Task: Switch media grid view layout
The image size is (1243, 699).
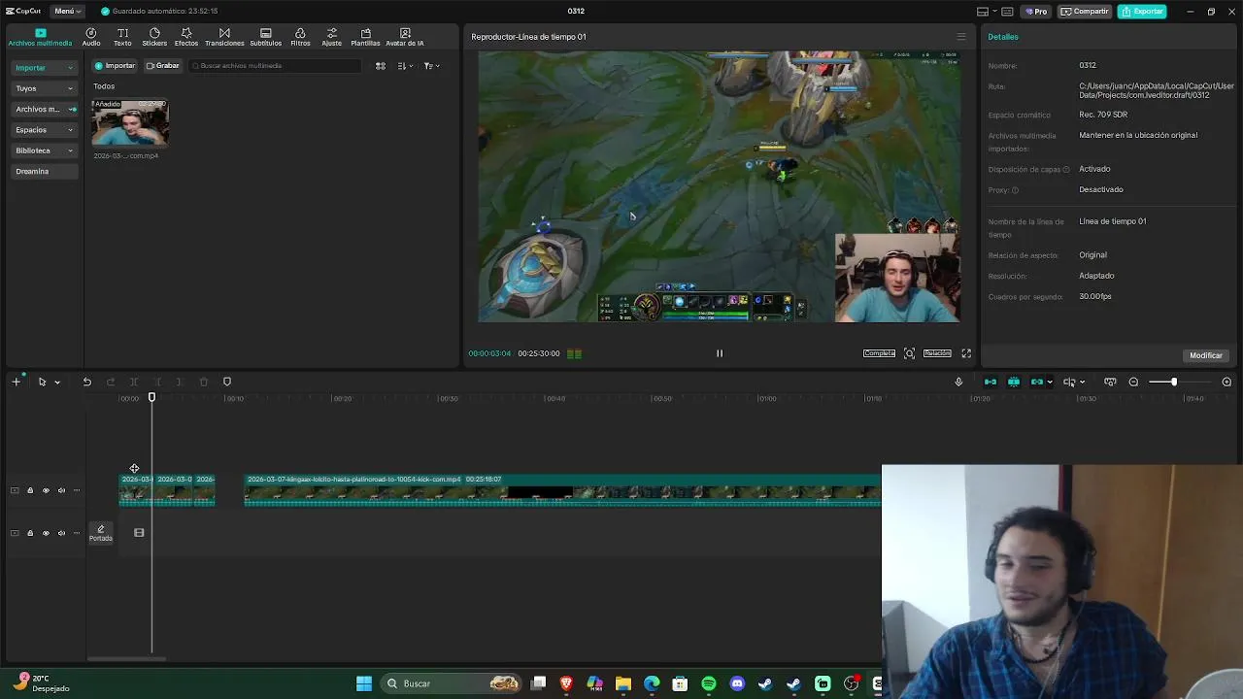Action: pos(381,66)
